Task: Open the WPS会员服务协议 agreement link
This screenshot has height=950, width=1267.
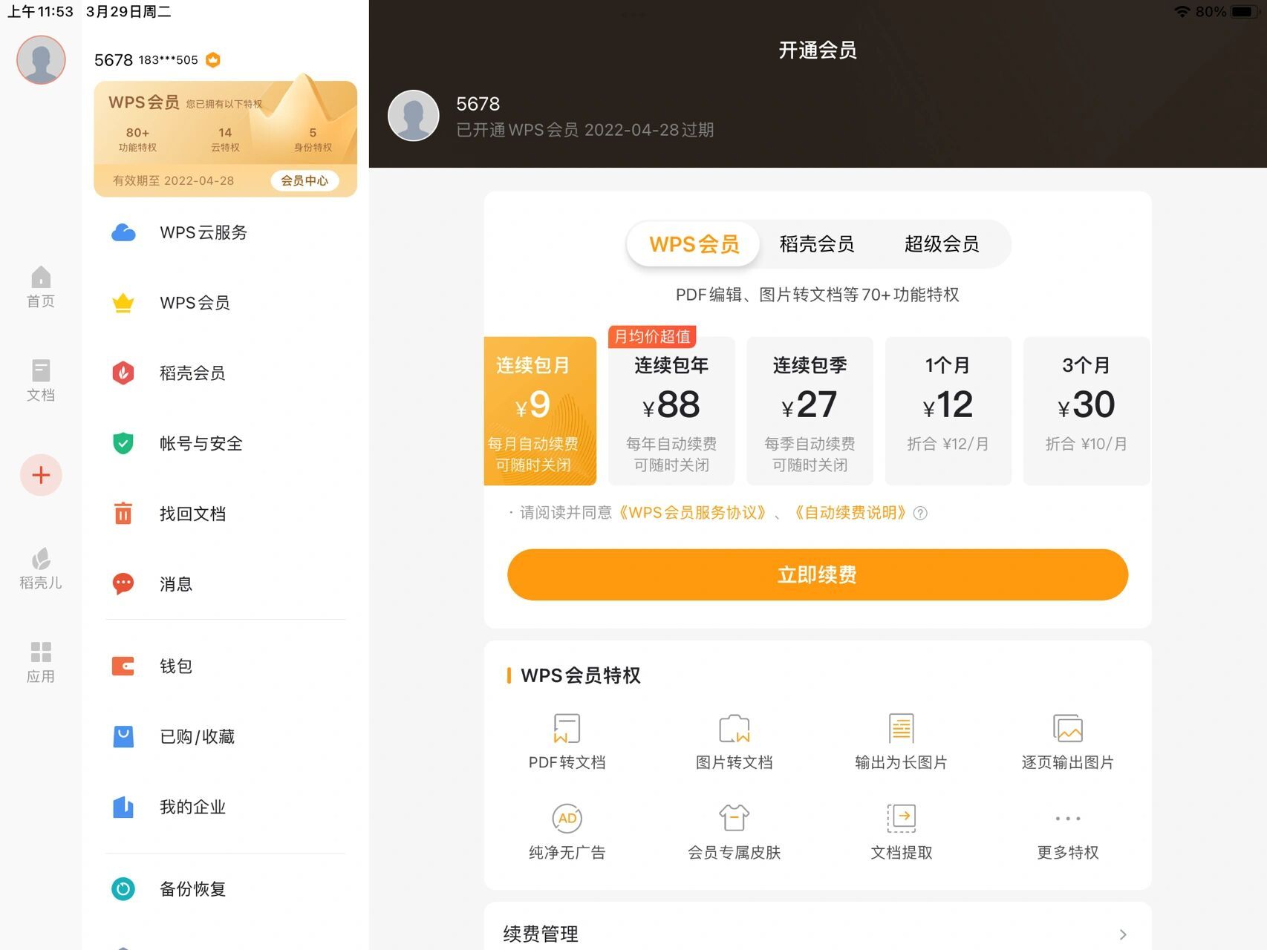Action: (694, 513)
